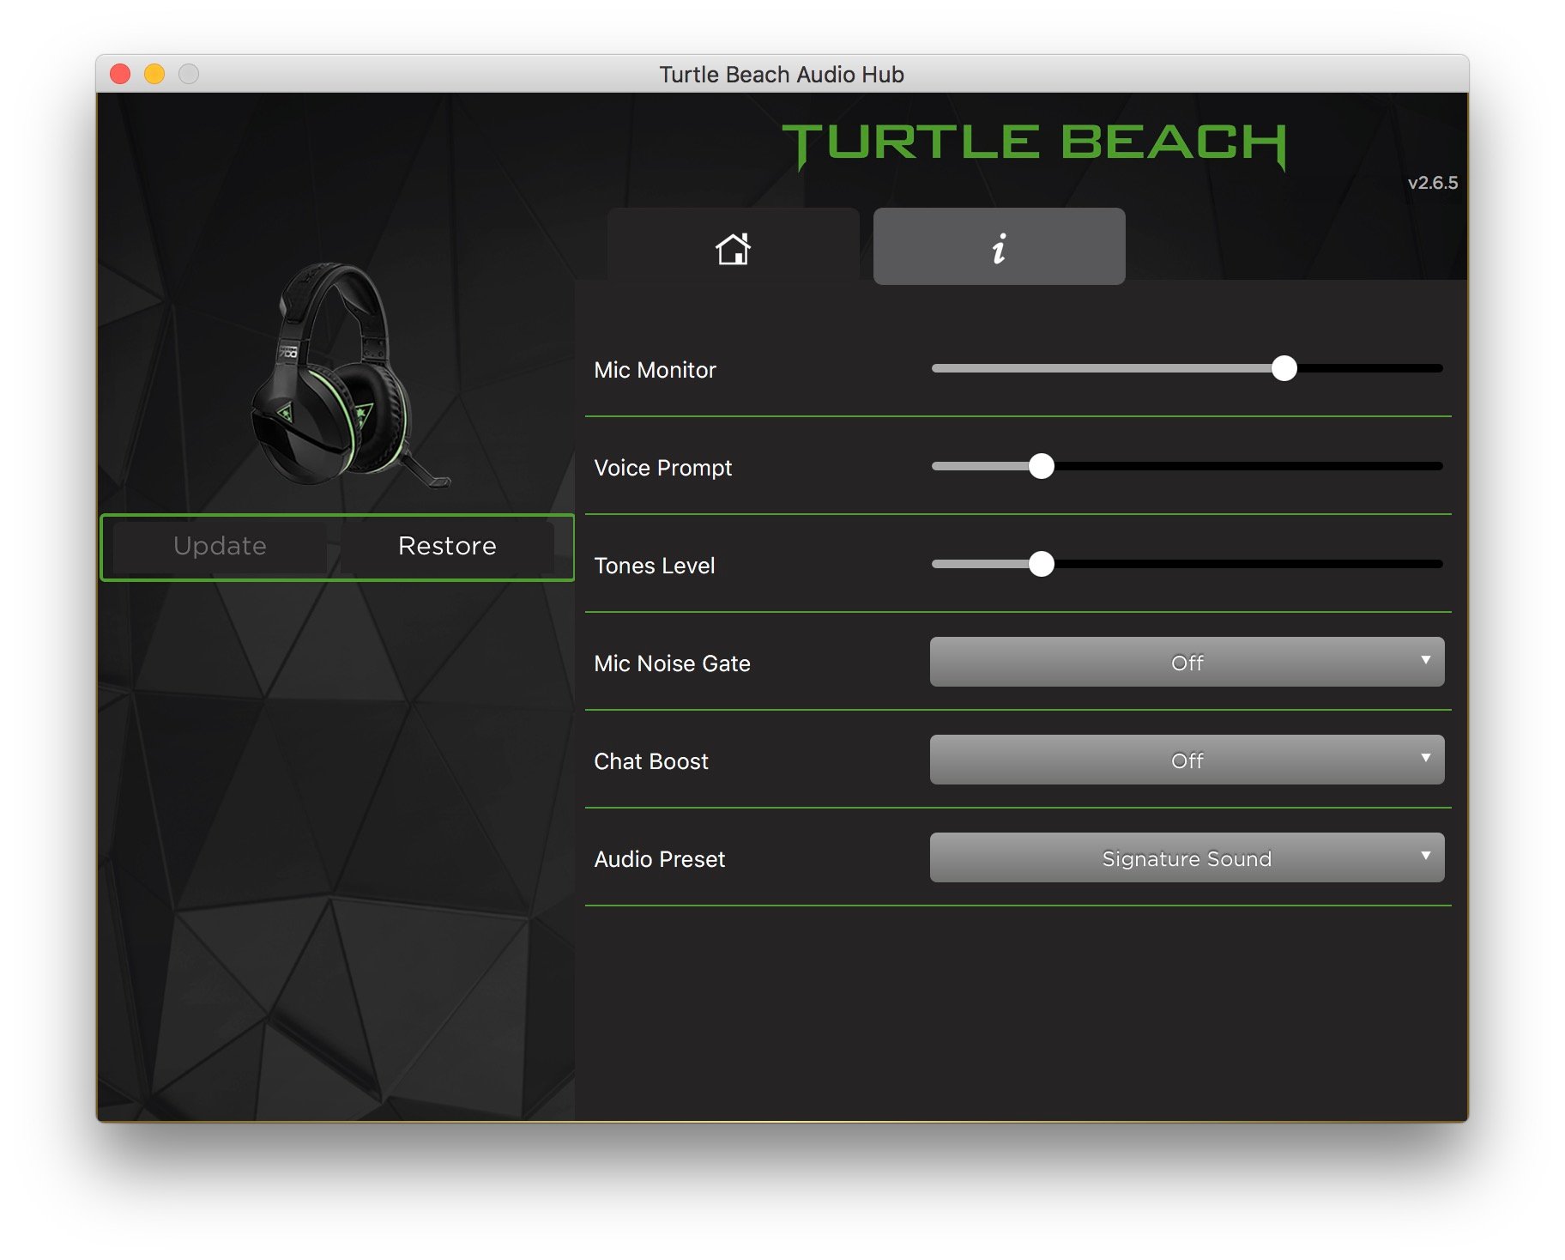Image resolution: width=1565 pixels, height=1260 pixels.
Task: Click the Mic Noise Gate label
Action: click(672, 663)
